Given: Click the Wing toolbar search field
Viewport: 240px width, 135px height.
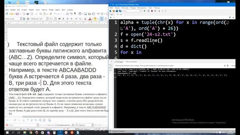Looking at the screenshot, I should [133, 11].
